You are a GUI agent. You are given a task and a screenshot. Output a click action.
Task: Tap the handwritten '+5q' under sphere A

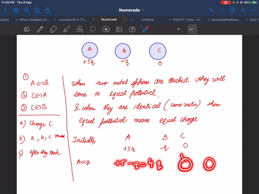click(89, 62)
